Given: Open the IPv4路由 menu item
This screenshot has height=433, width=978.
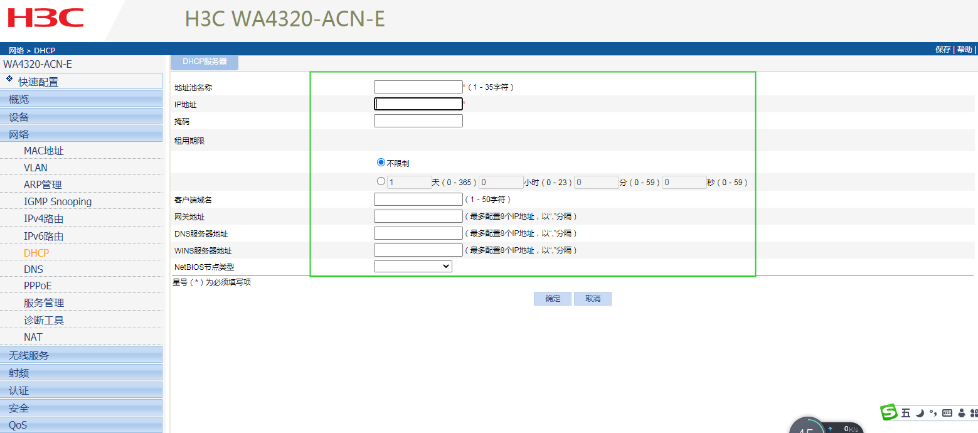Looking at the screenshot, I should [44, 218].
